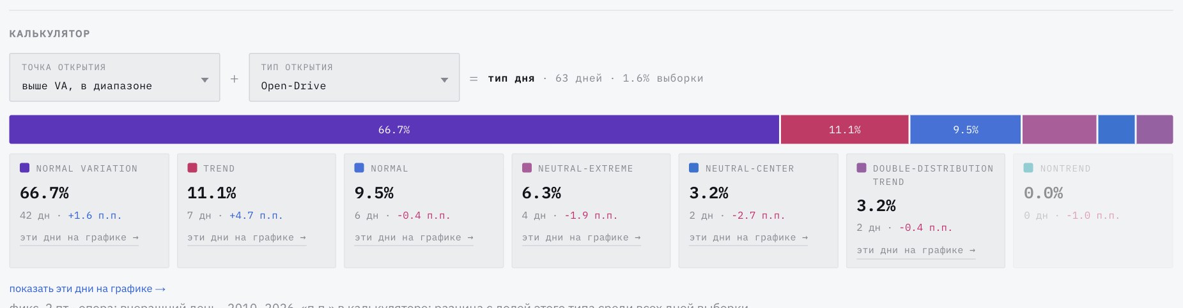Click the Nontrend card title
Image resolution: width=1183 pixels, height=308 pixels.
tap(1065, 168)
